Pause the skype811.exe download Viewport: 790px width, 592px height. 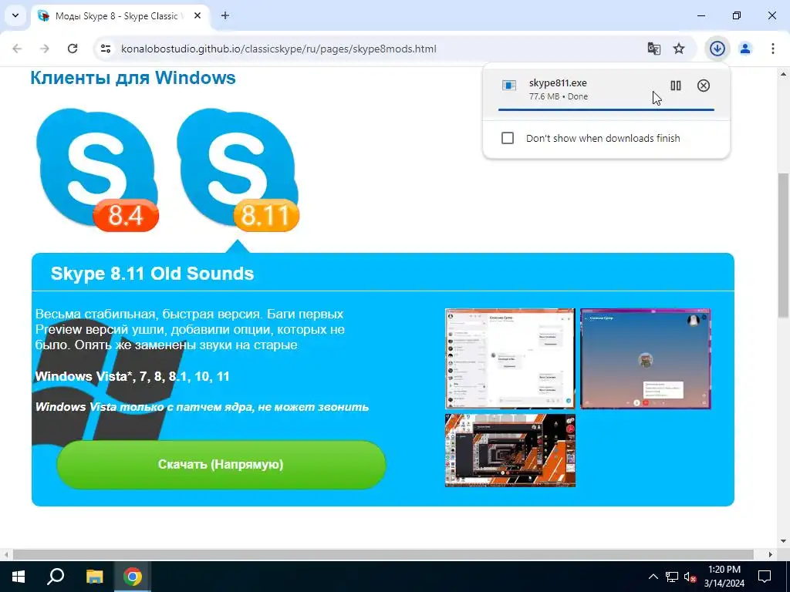676,86
